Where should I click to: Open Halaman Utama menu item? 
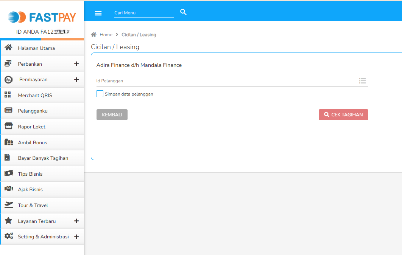click(36, 48)
